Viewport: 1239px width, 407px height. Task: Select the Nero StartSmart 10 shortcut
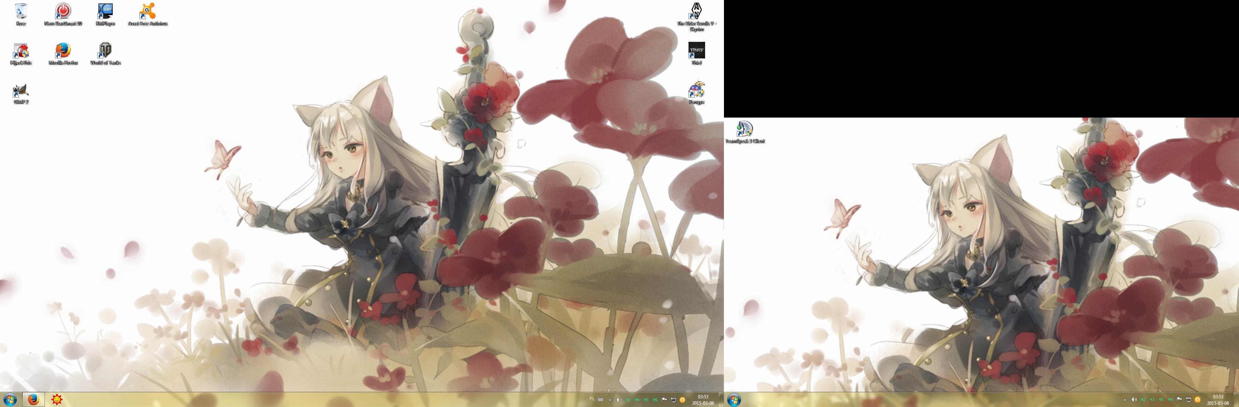click(63, 14)
